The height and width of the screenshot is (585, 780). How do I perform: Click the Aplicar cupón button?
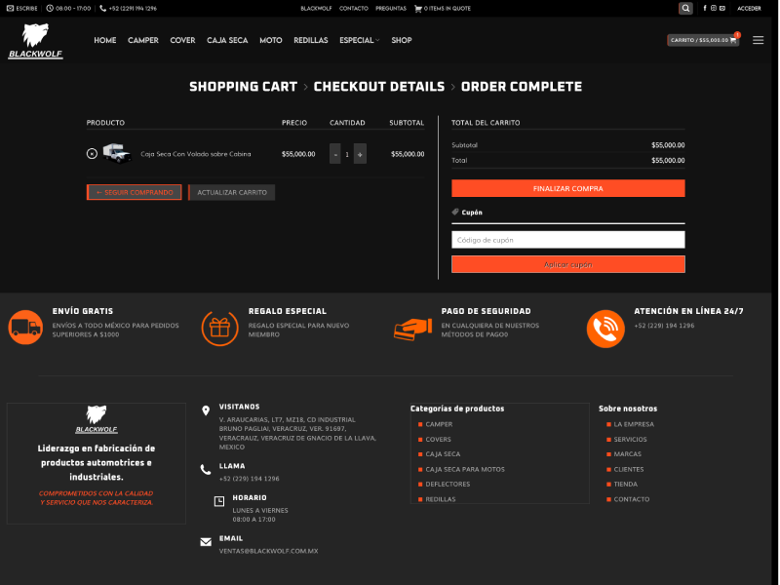click(x=568, y=264)
